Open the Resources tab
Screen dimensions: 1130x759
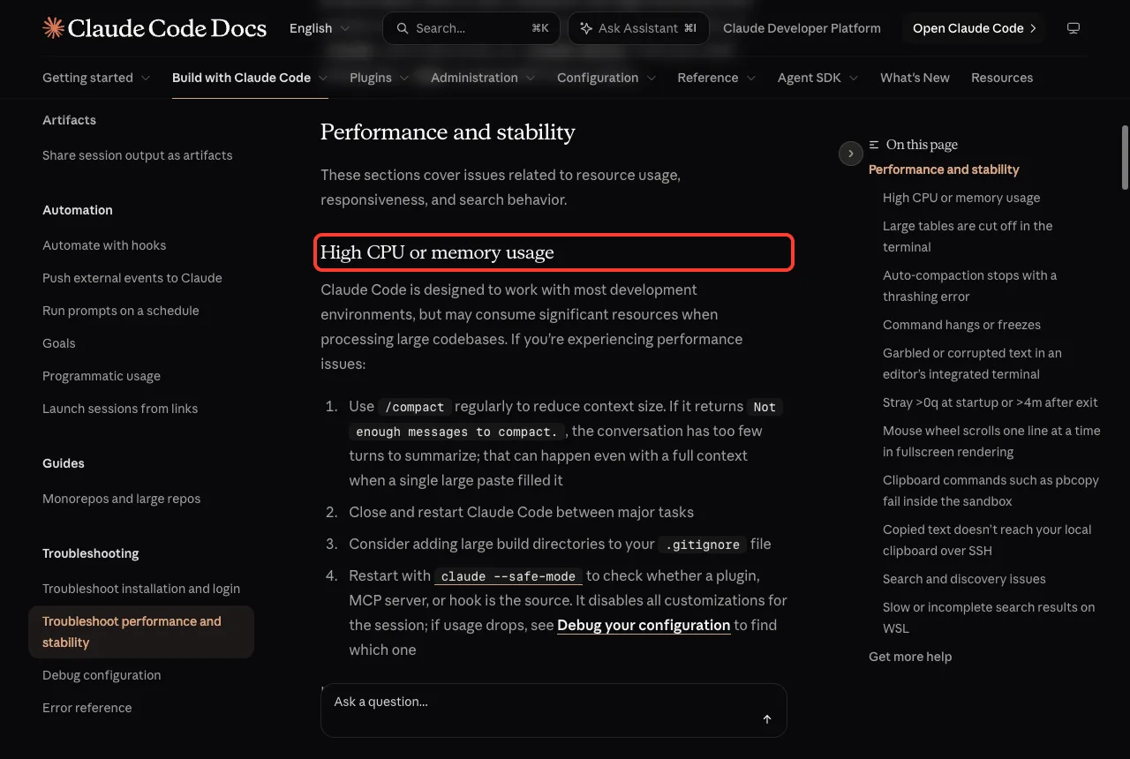(x=1002, y=78)
